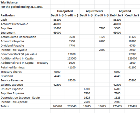Select Supplies Expense adjustment debit 7800
Image resolution: width=140 pixels, height=113 pixels.
(x=87, y=93)
